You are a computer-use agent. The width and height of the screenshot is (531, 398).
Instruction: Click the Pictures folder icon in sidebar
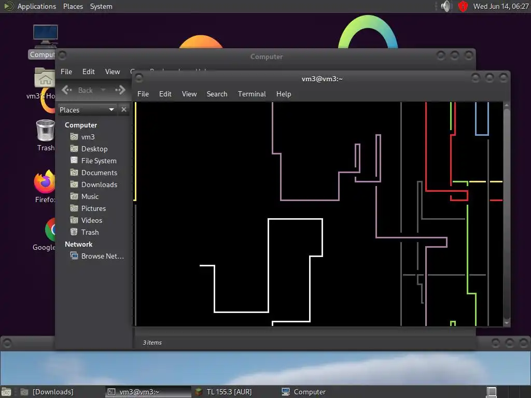(x=74, y=208)
